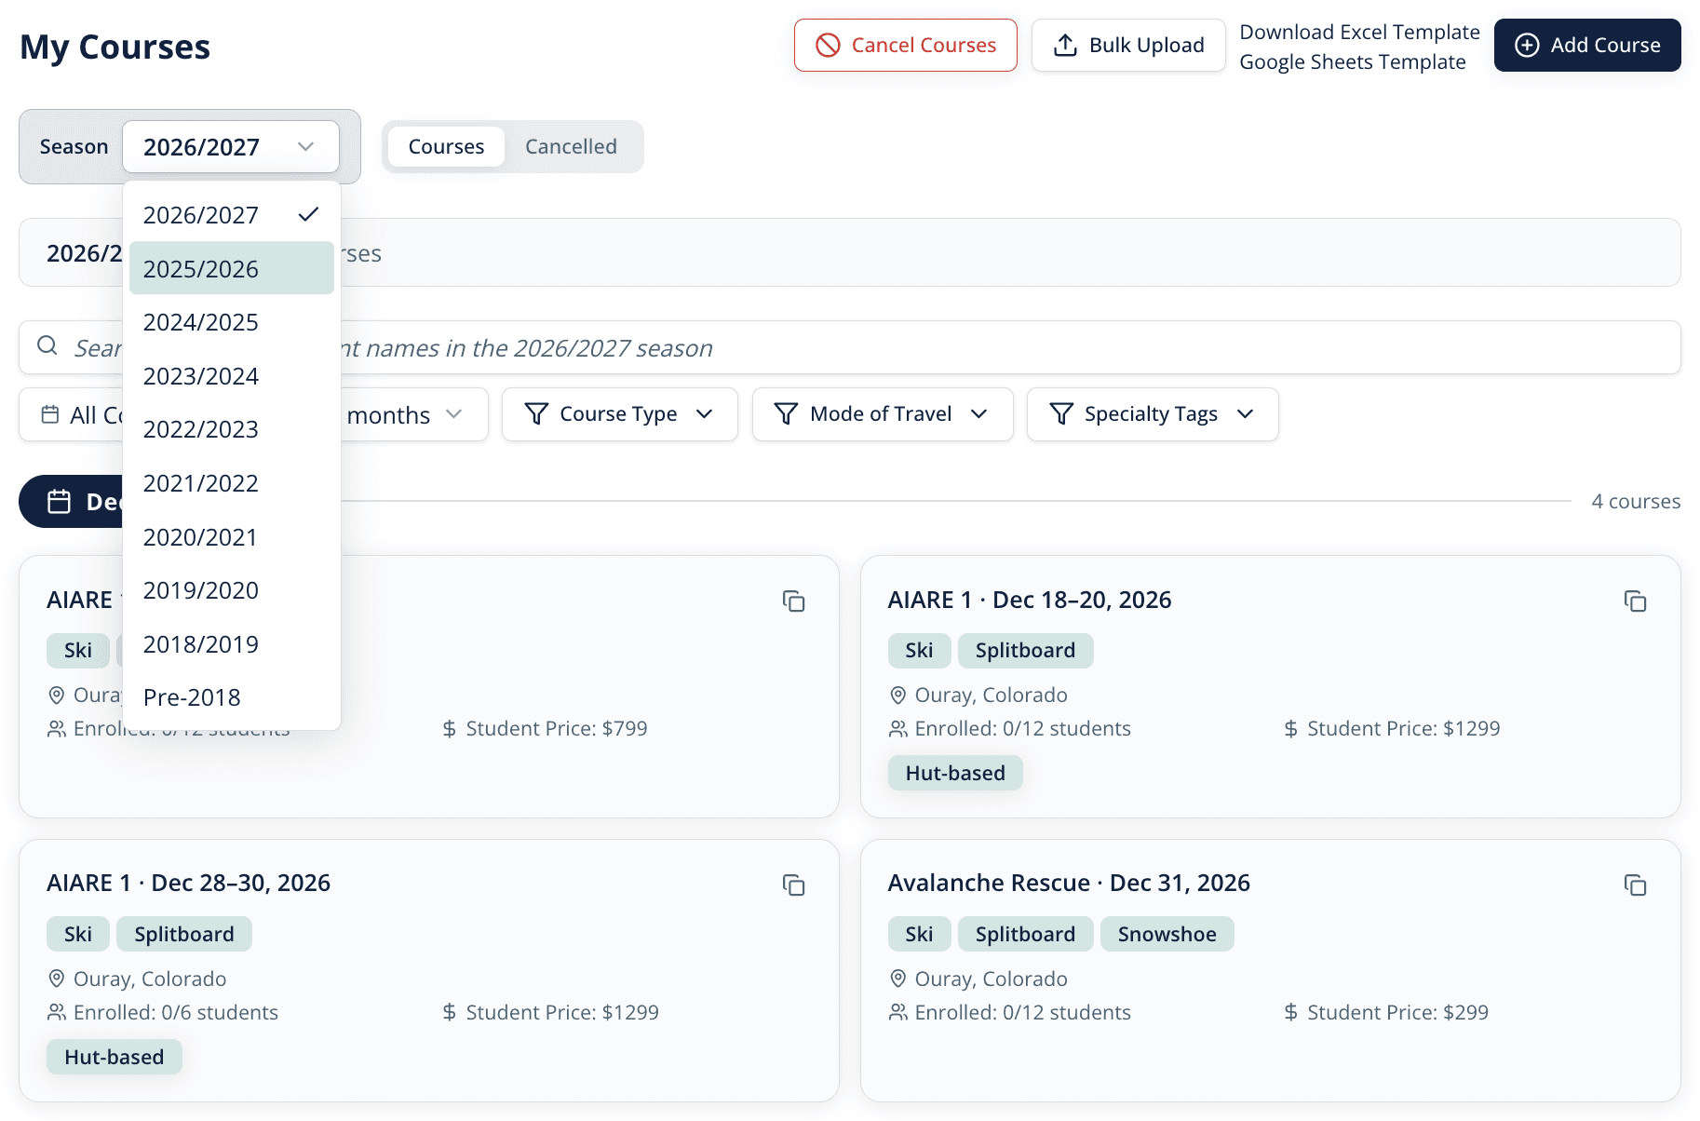
Task: Switch to the Cancelled tab
Action: pyautogui.click(x=571, y=147)
